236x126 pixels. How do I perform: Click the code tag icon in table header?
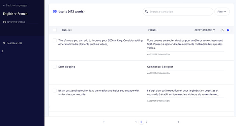click(x=222, y=30)
